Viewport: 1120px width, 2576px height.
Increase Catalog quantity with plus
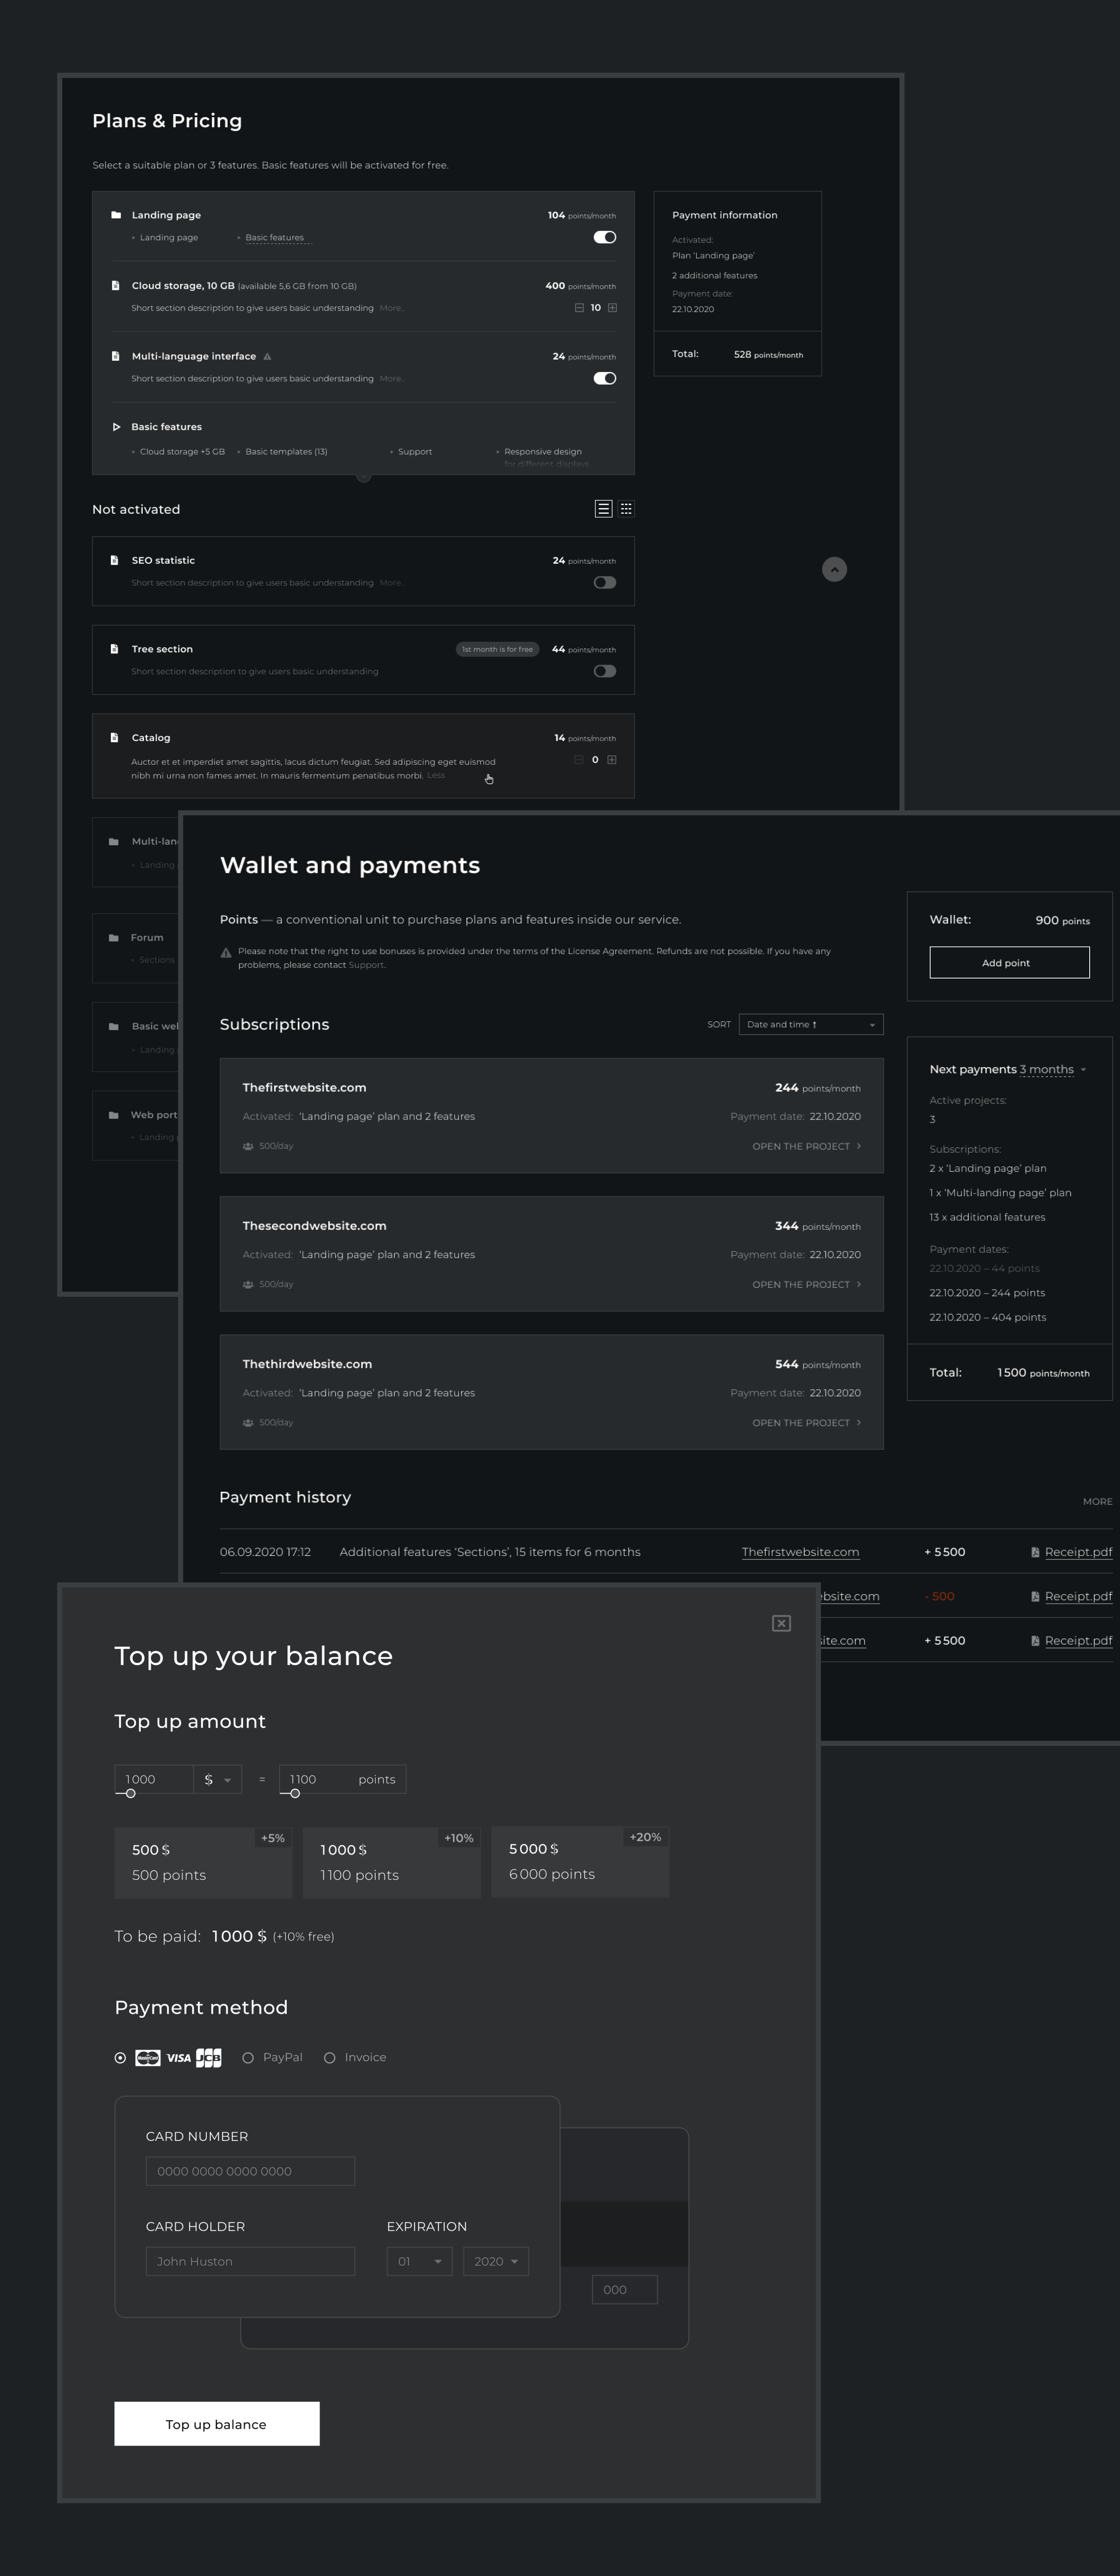(x=612, y=760)
